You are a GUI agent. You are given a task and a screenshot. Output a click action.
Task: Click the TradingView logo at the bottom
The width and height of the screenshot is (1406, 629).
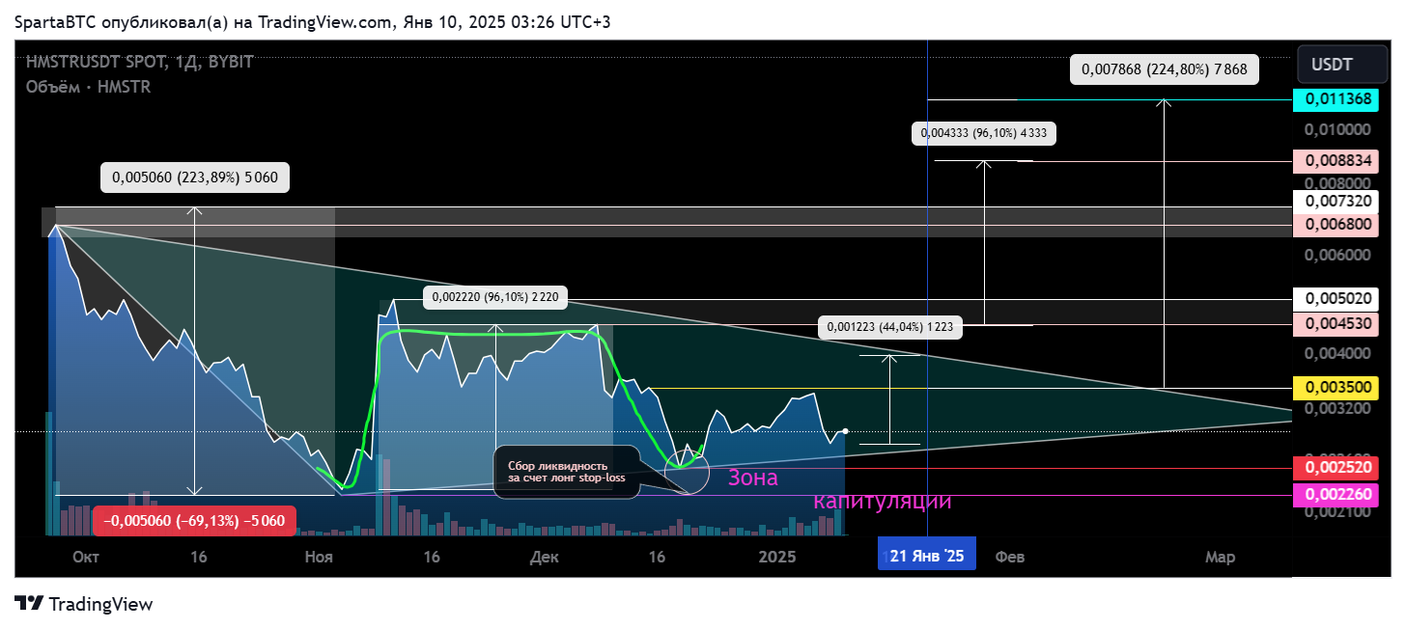coord(84,604)
